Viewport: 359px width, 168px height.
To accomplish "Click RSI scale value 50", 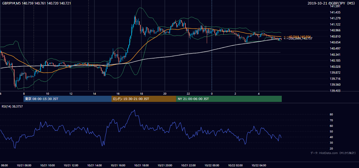I will pos(331,131).
